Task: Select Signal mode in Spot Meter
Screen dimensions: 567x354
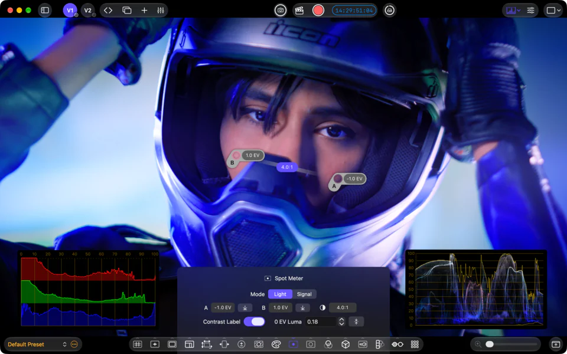Action: point(304,294)
